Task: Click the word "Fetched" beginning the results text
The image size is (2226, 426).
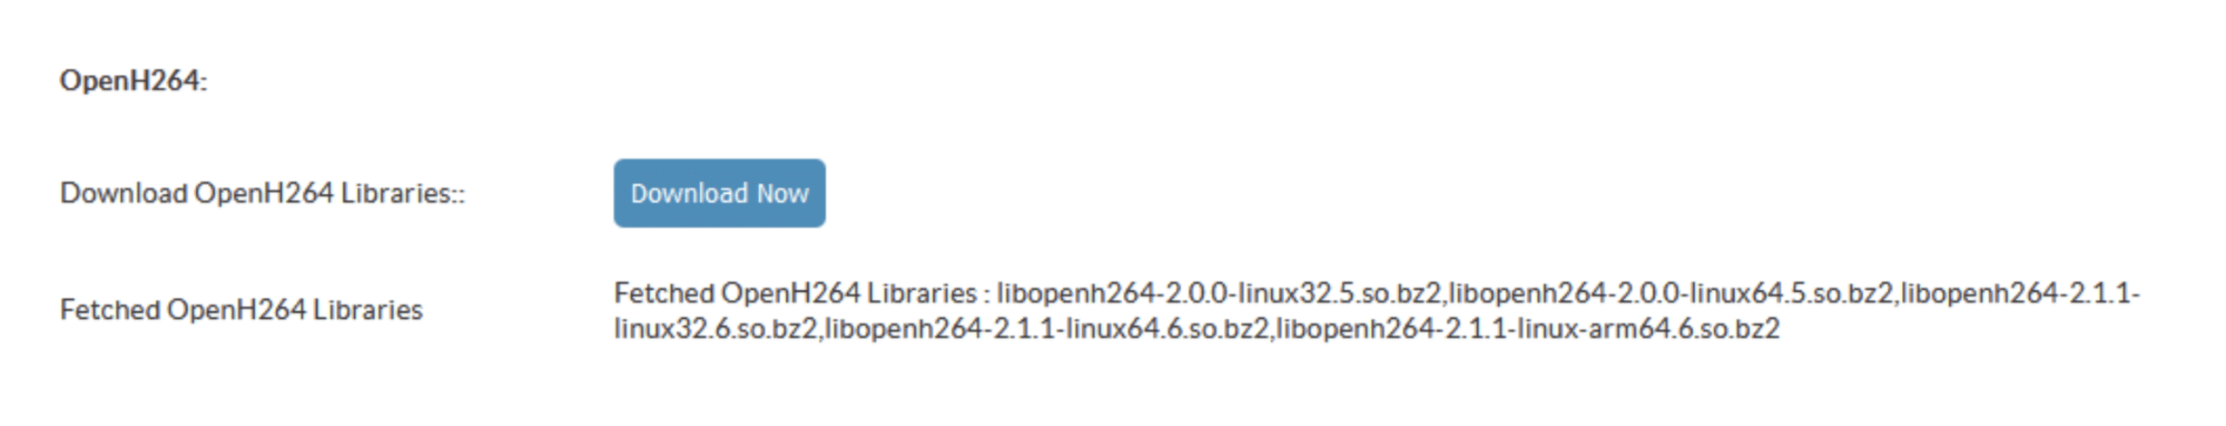Action: click(664, 294)
